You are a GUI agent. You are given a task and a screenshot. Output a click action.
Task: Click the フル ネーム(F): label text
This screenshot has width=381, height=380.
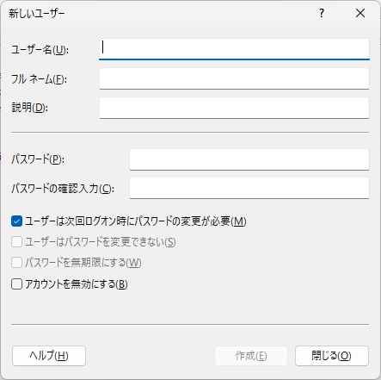point(40,79)
